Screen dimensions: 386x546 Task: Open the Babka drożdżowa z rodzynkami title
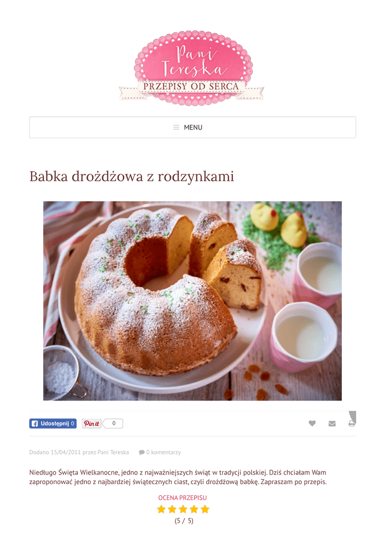coord(132,176)
